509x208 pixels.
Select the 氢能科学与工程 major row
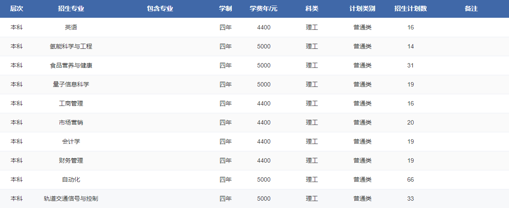click(x=71, y=46)
